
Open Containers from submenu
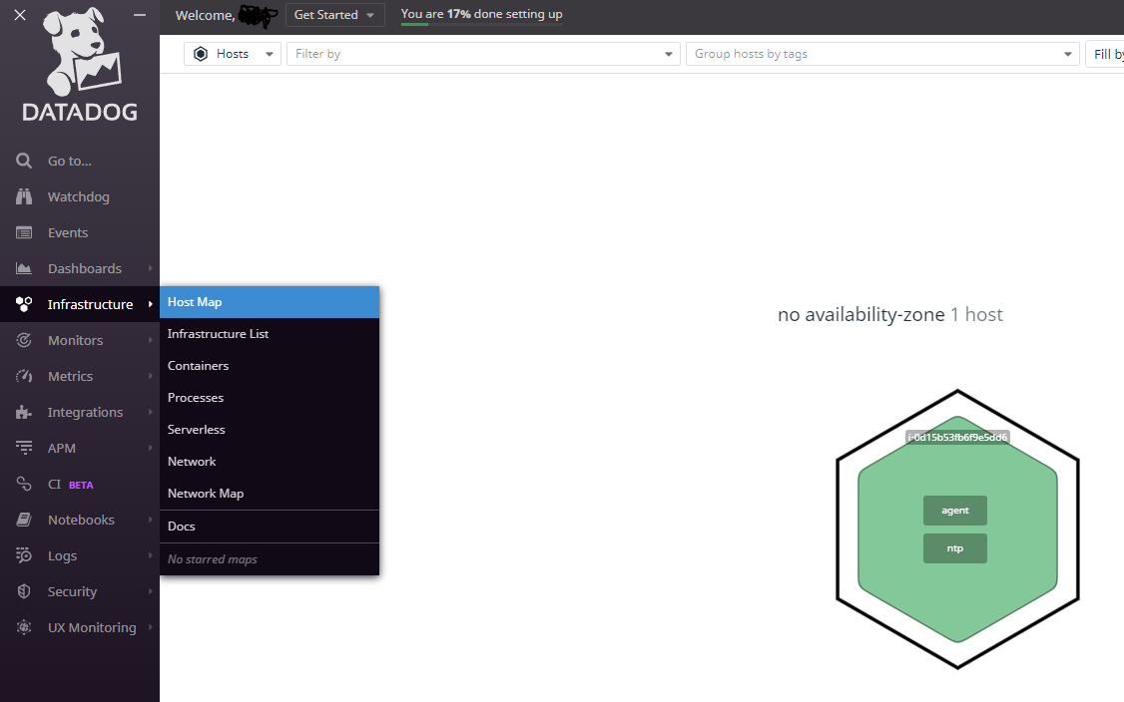click(x=270, y=365)
